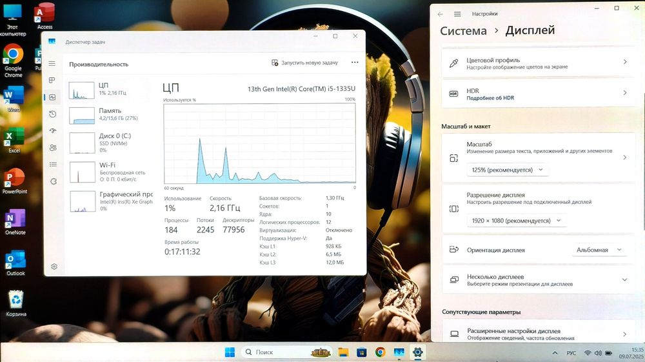
Task: Open the three-dot more options menu
Action: pyautogui.click(x=355, y=62)
